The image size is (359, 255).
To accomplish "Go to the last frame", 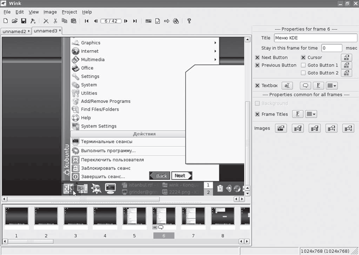I will pos(135,21).
